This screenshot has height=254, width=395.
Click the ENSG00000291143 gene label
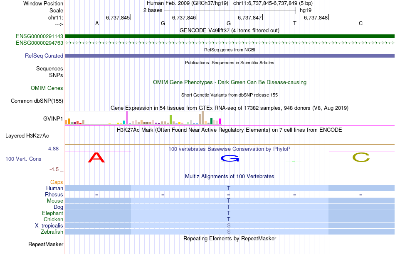click(39, 36)
